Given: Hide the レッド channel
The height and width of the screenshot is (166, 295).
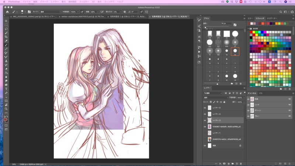Looking at the screenshot, I should tap(249, 105).
